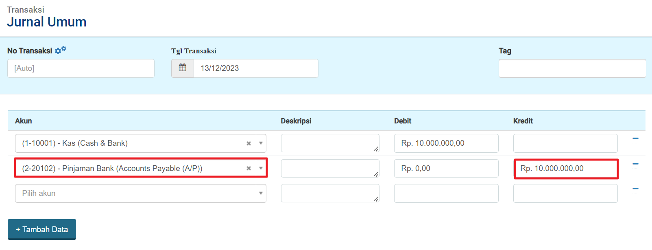Open transaction number settings gear icon
This screenshot has width=652, height=250.
pos(60,50)
